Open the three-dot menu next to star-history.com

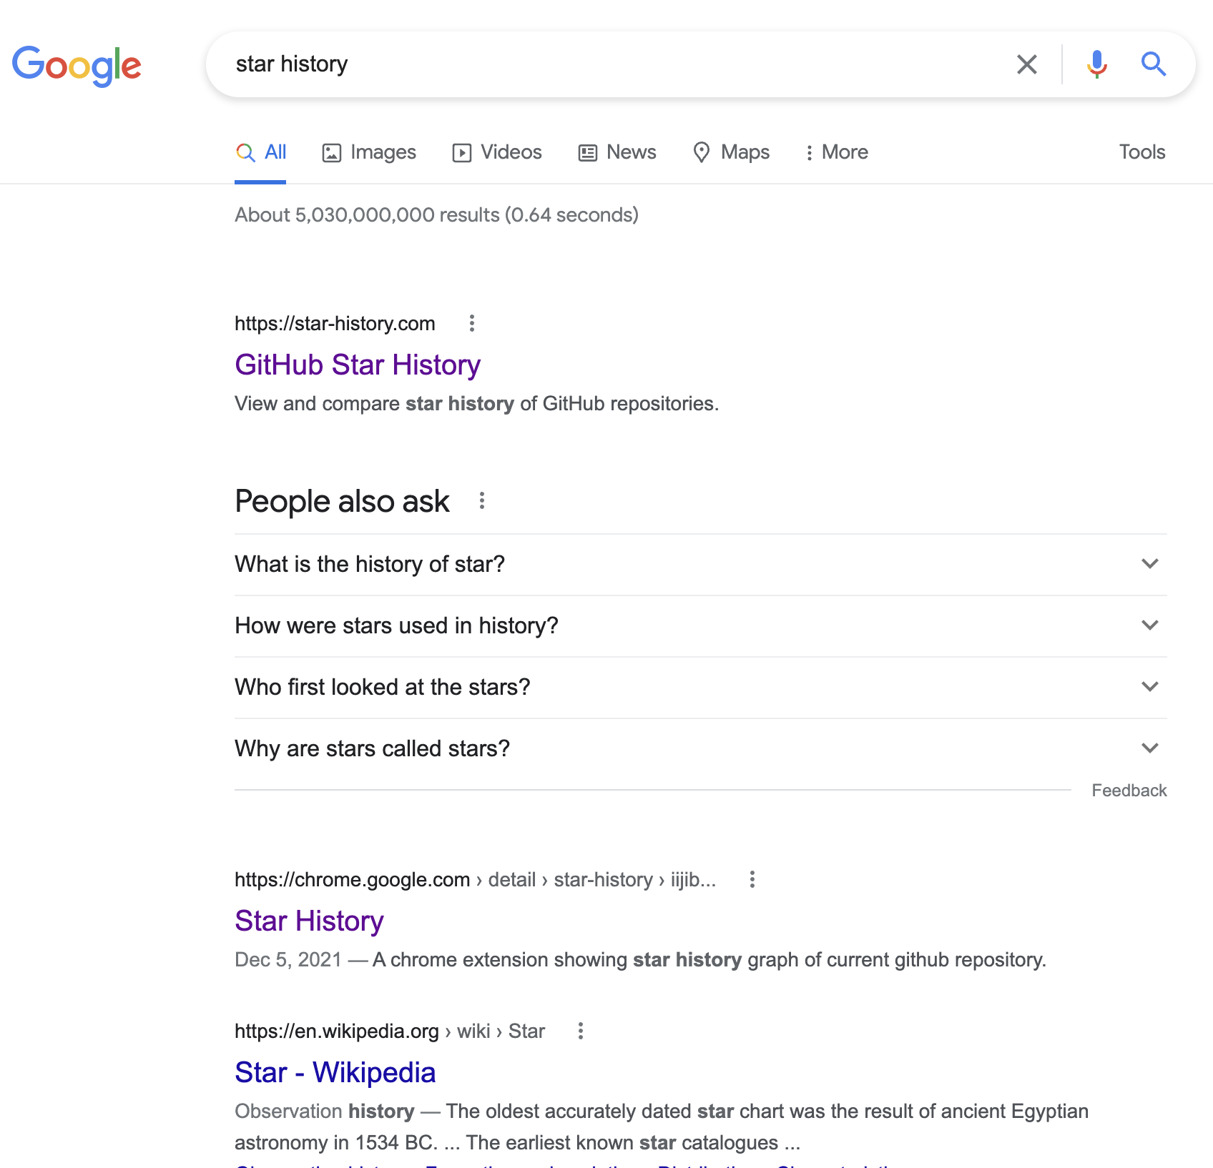tap(472, 324)
